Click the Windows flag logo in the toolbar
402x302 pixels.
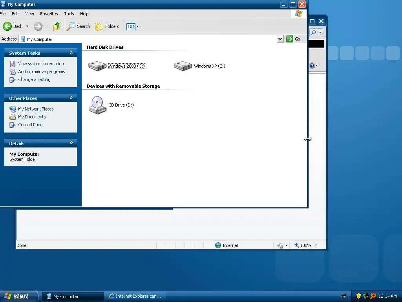point(299,14)
